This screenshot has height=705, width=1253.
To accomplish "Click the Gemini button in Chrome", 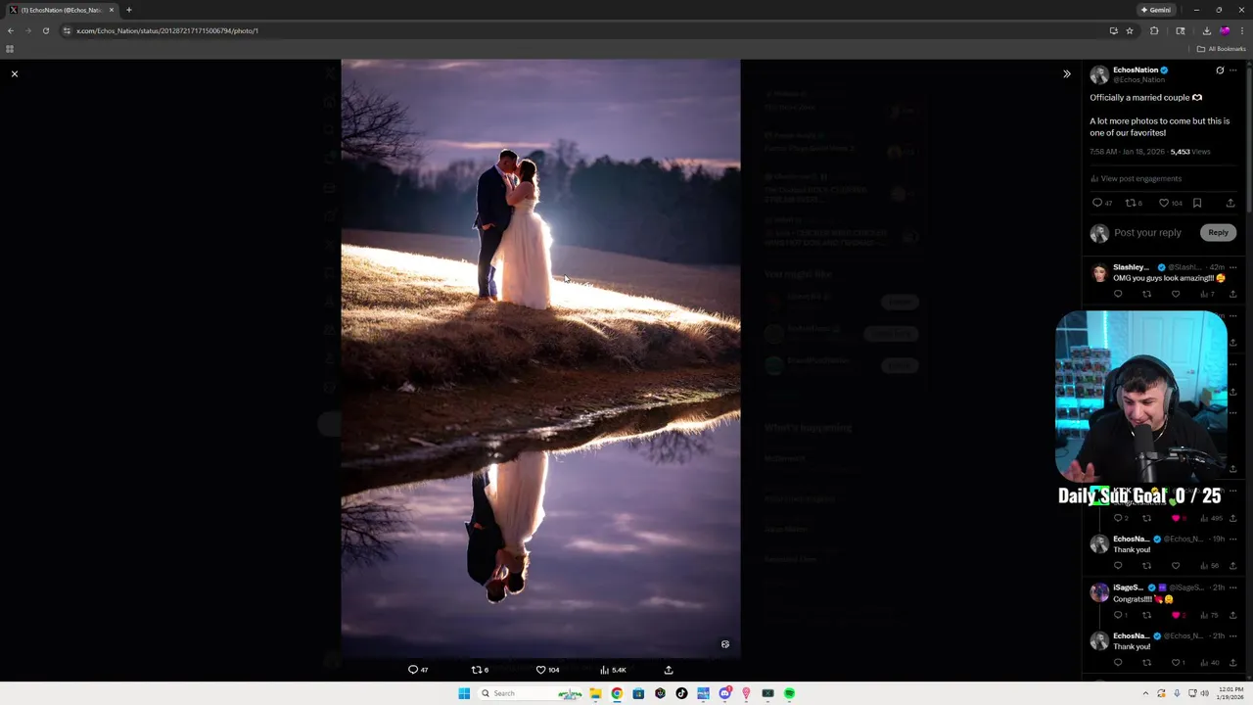I will click(x=1156, y=10).
